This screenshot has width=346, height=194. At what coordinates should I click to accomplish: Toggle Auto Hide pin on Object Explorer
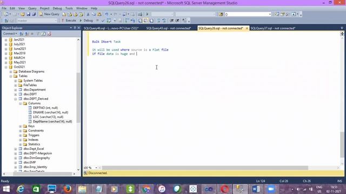pos(75,28)
